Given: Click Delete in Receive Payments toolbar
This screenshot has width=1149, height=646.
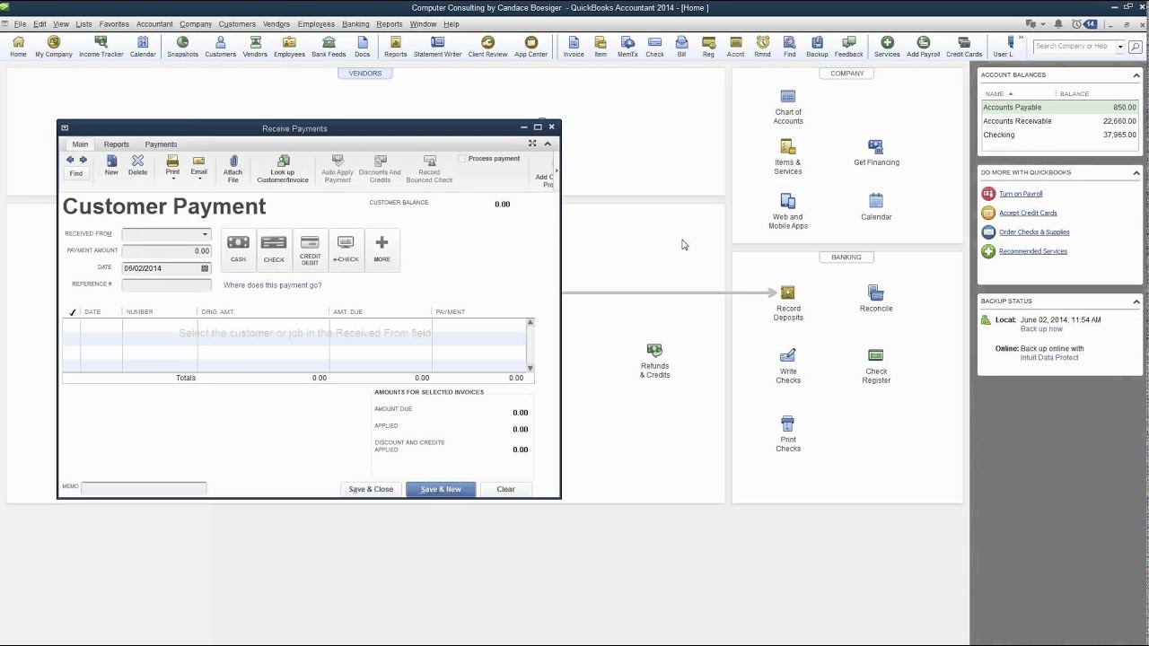Looking at the screenshot, I should tap(137, 165).
